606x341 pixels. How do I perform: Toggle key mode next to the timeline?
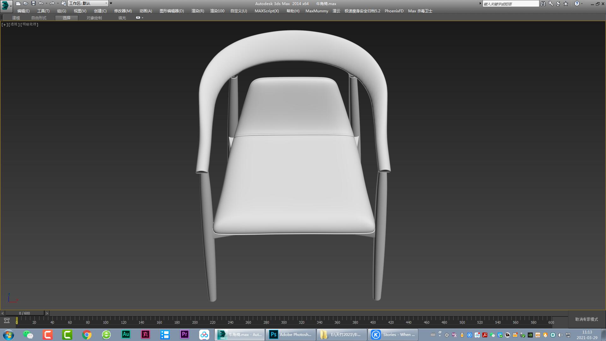pyautogui.click(x=7, y=320)
